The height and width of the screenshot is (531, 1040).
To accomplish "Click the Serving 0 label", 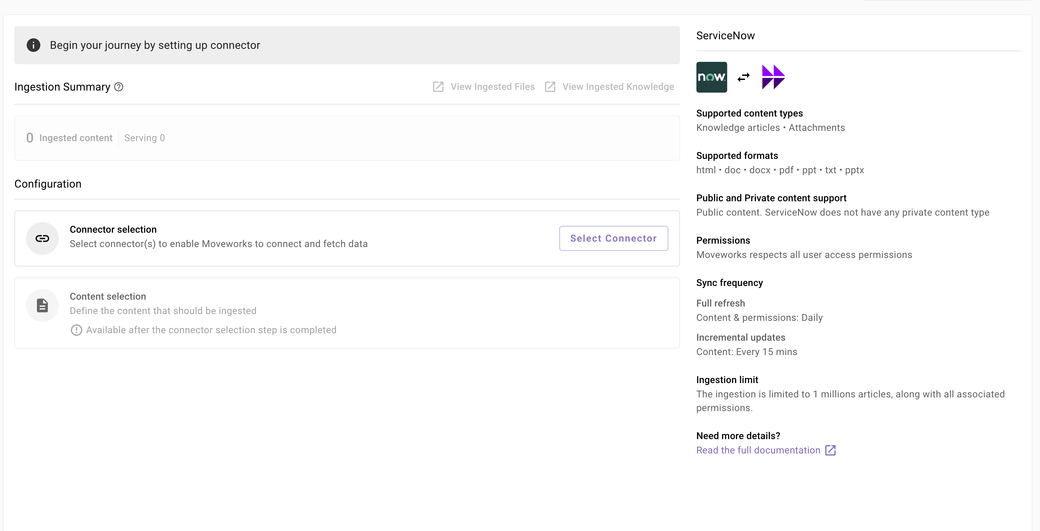I will click(145, 138).
